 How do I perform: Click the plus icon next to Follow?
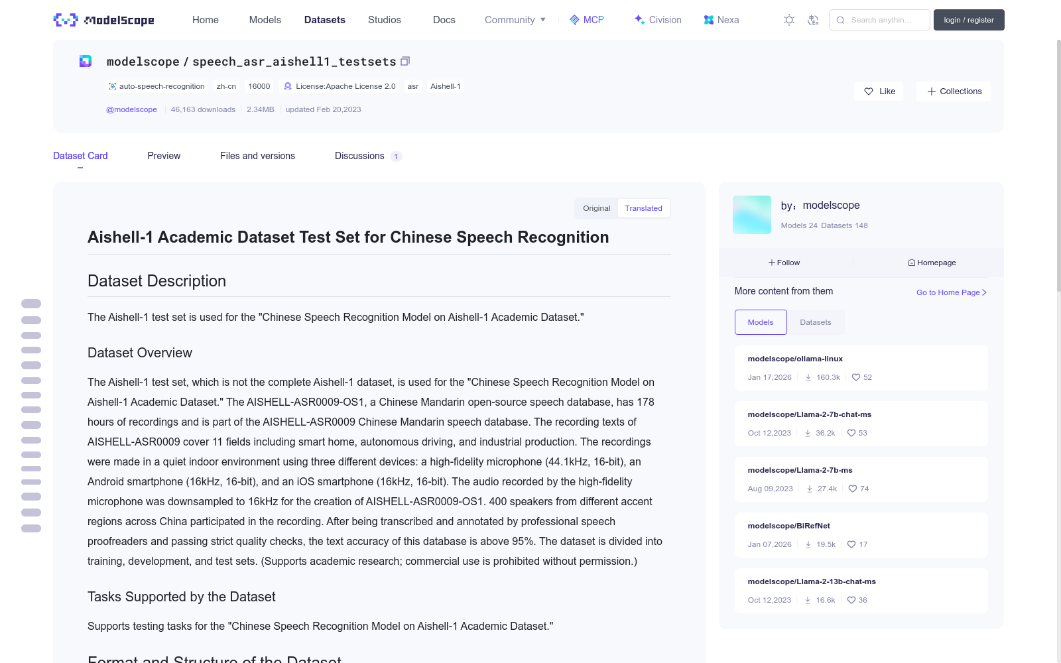tap(772, 263)
